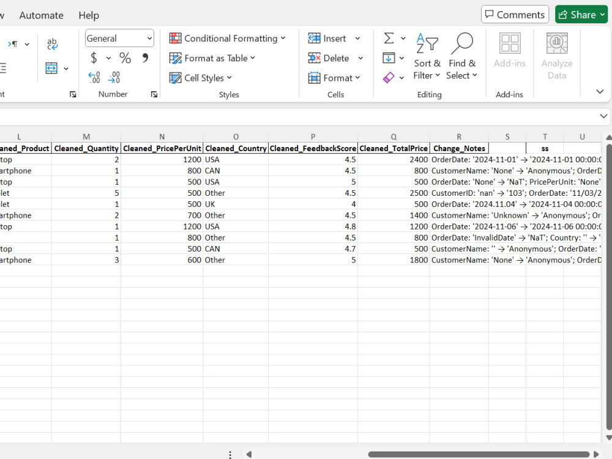Click the sheet tab splitter dots
The height and width of the screenshot is (459, 612).
[230, 454]
